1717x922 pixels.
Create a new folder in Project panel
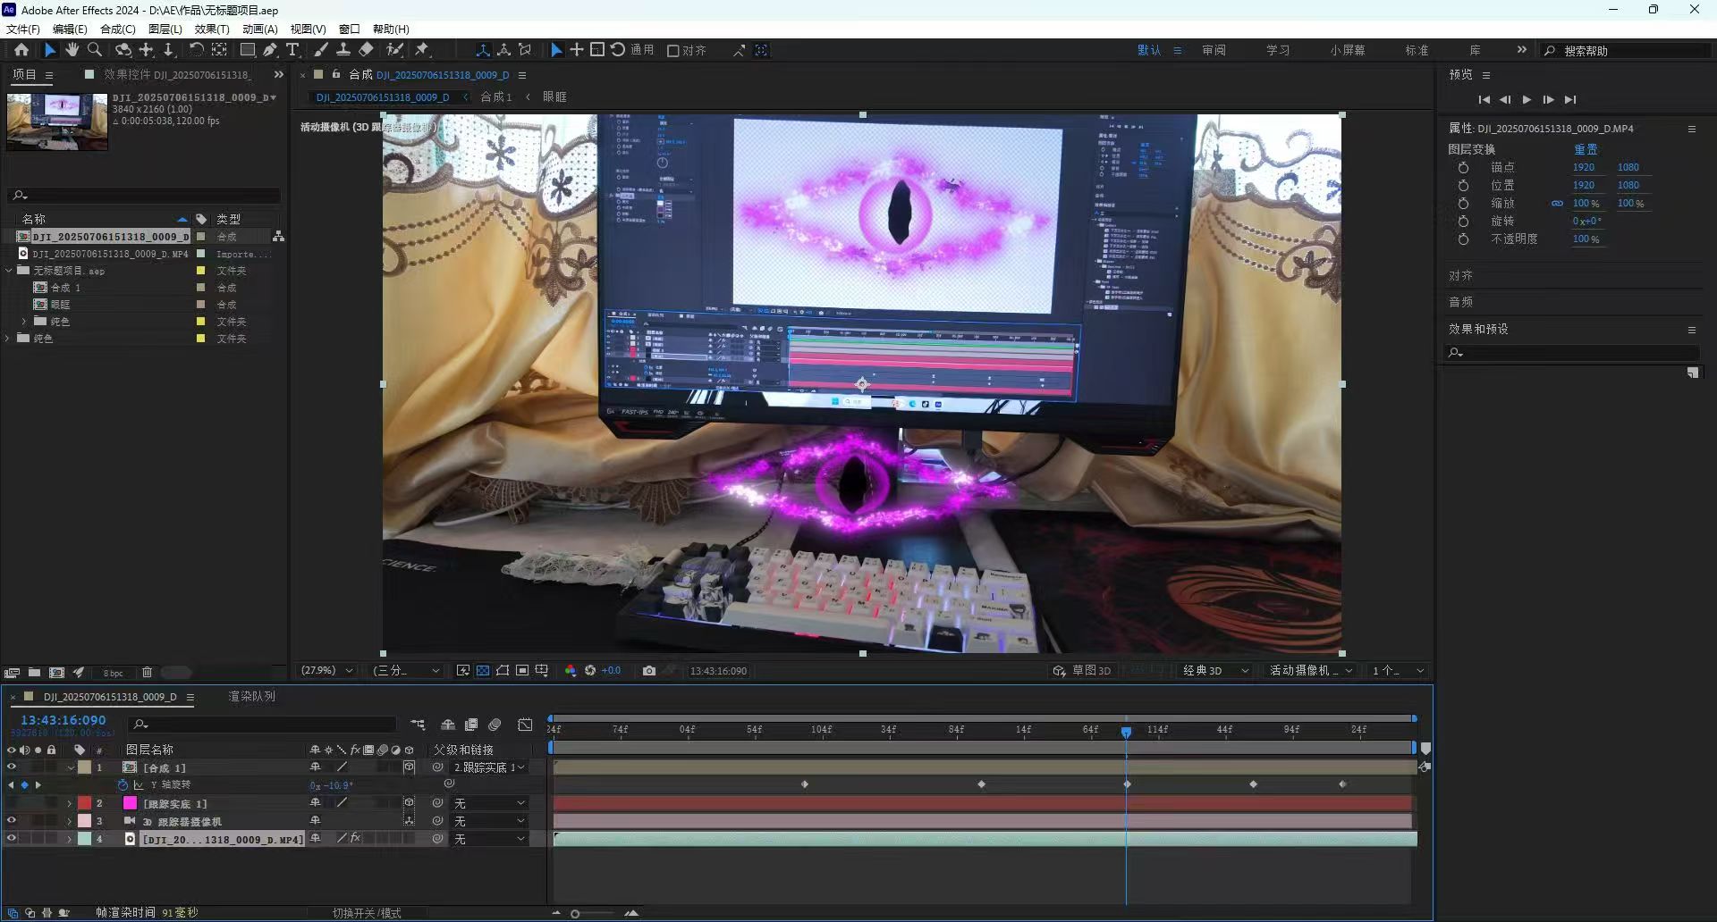click(x=34, y=673)
